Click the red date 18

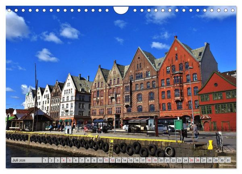coord(149,160)
